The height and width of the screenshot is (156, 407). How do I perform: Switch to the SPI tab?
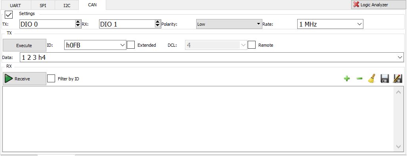tap(43, 5)
